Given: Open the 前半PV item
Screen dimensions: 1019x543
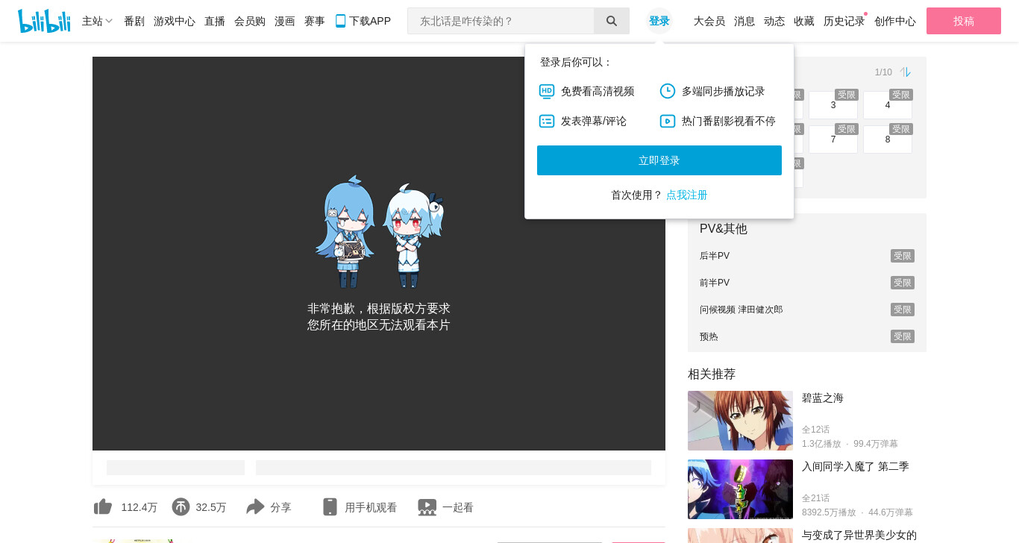Looking at the screenshot, I should pos(807,283).
